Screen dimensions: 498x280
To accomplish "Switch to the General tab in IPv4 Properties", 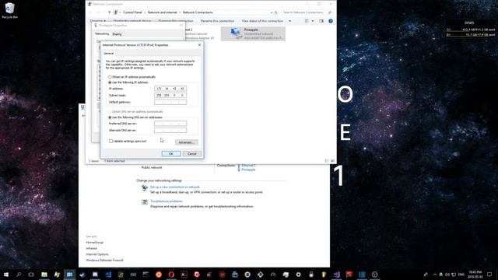I will click(x=109, y=54).
